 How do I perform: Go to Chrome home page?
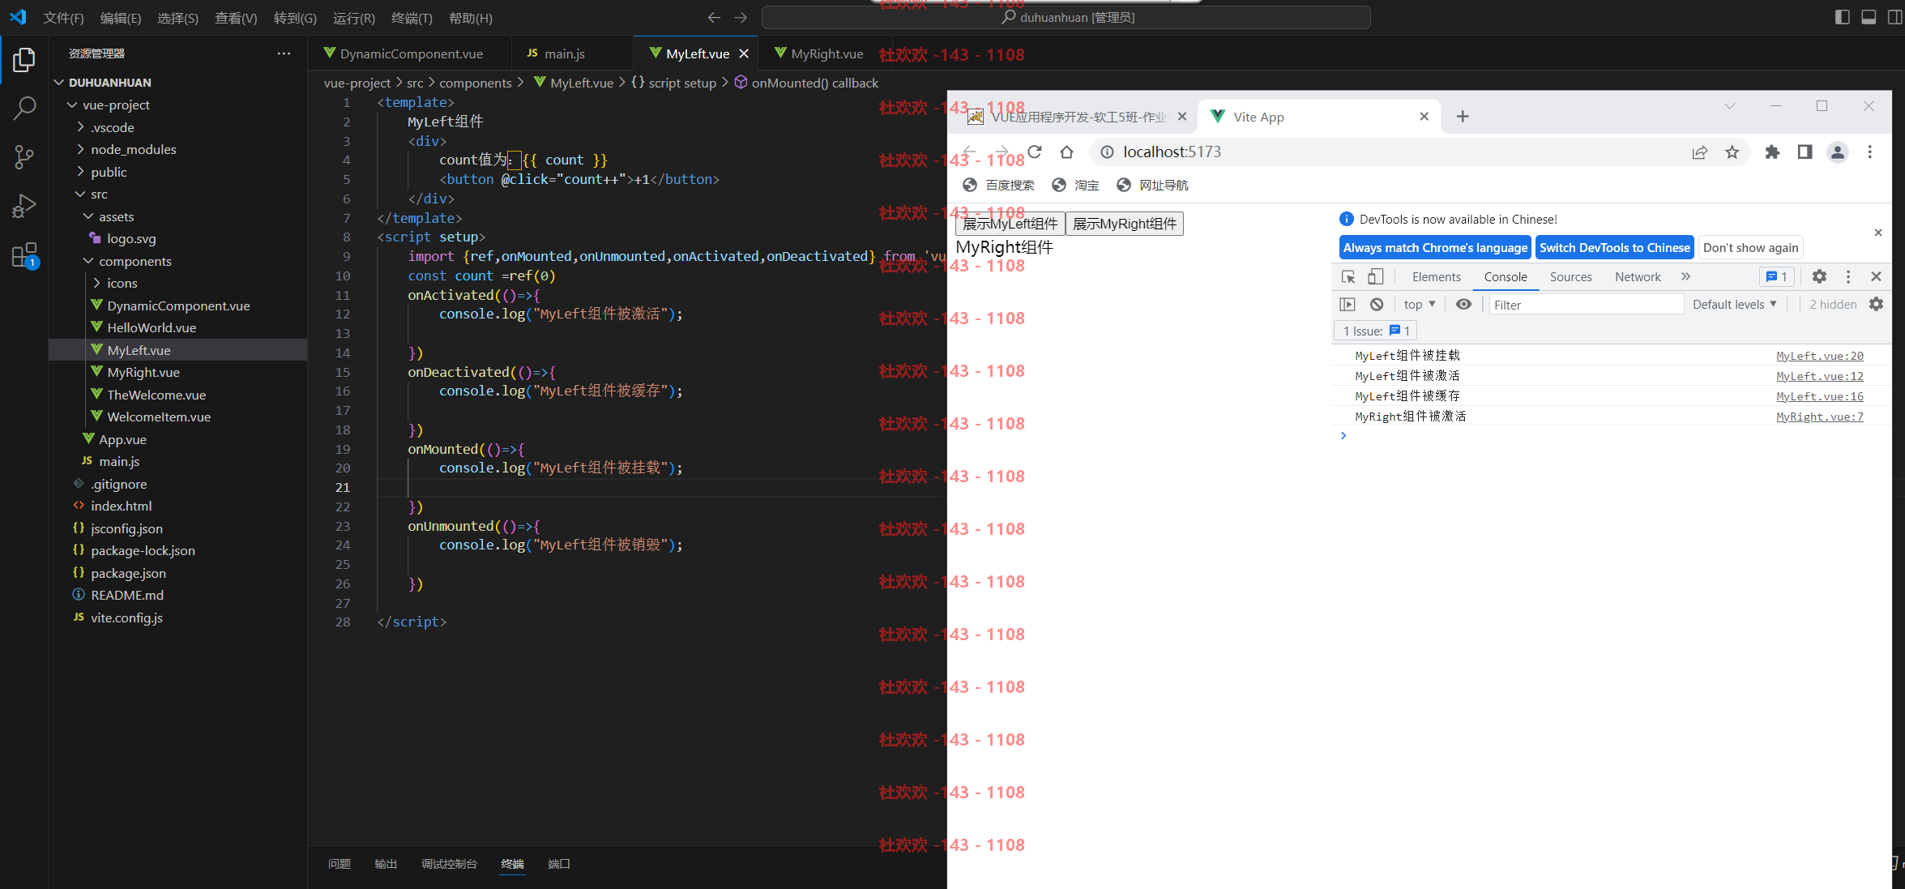[x=1066, y=152]
